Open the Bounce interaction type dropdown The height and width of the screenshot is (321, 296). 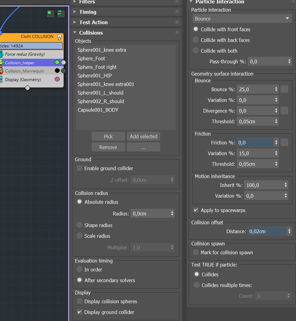click(x=241, y=19)
